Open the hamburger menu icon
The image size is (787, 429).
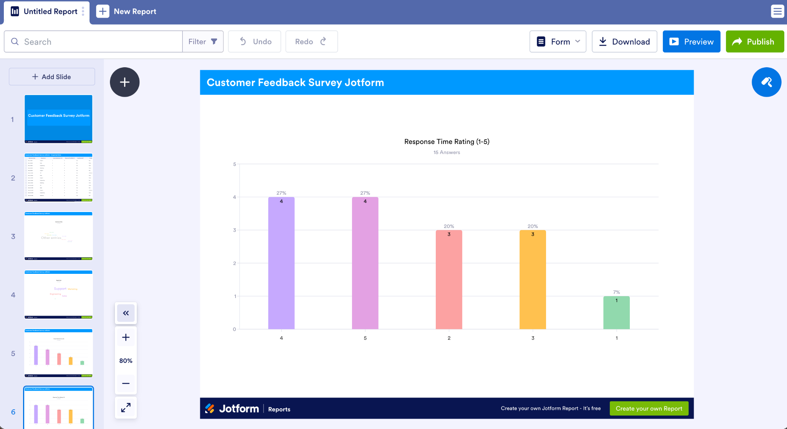777,12
